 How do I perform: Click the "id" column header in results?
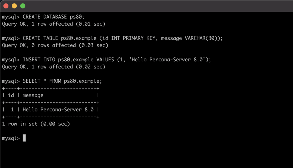(x=11, y=95)
